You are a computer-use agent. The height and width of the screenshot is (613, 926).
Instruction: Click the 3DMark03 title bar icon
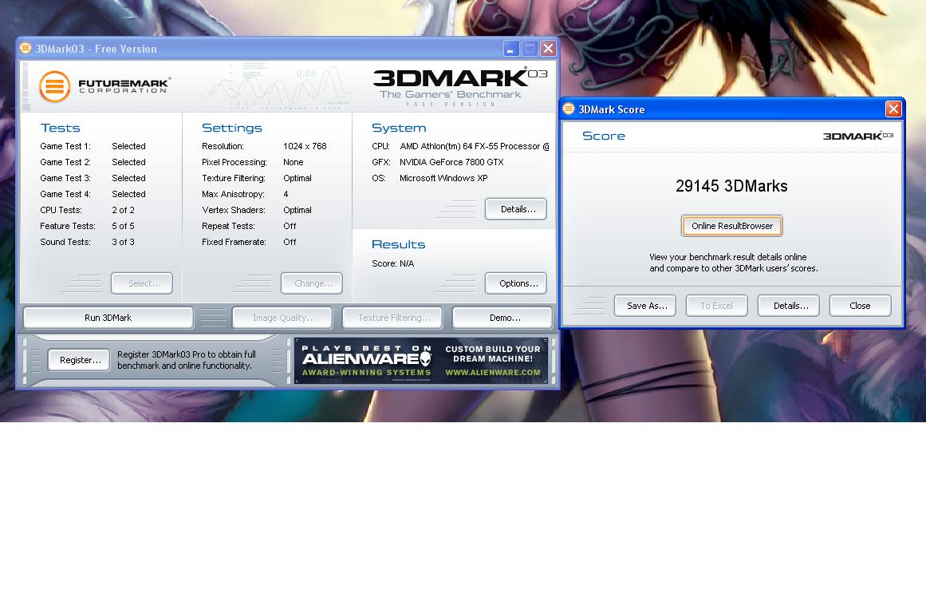(26, 48)
